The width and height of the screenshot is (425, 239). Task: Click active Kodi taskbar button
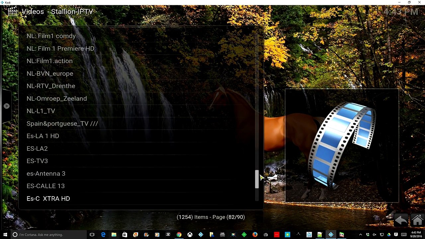[x=331, y=235]
